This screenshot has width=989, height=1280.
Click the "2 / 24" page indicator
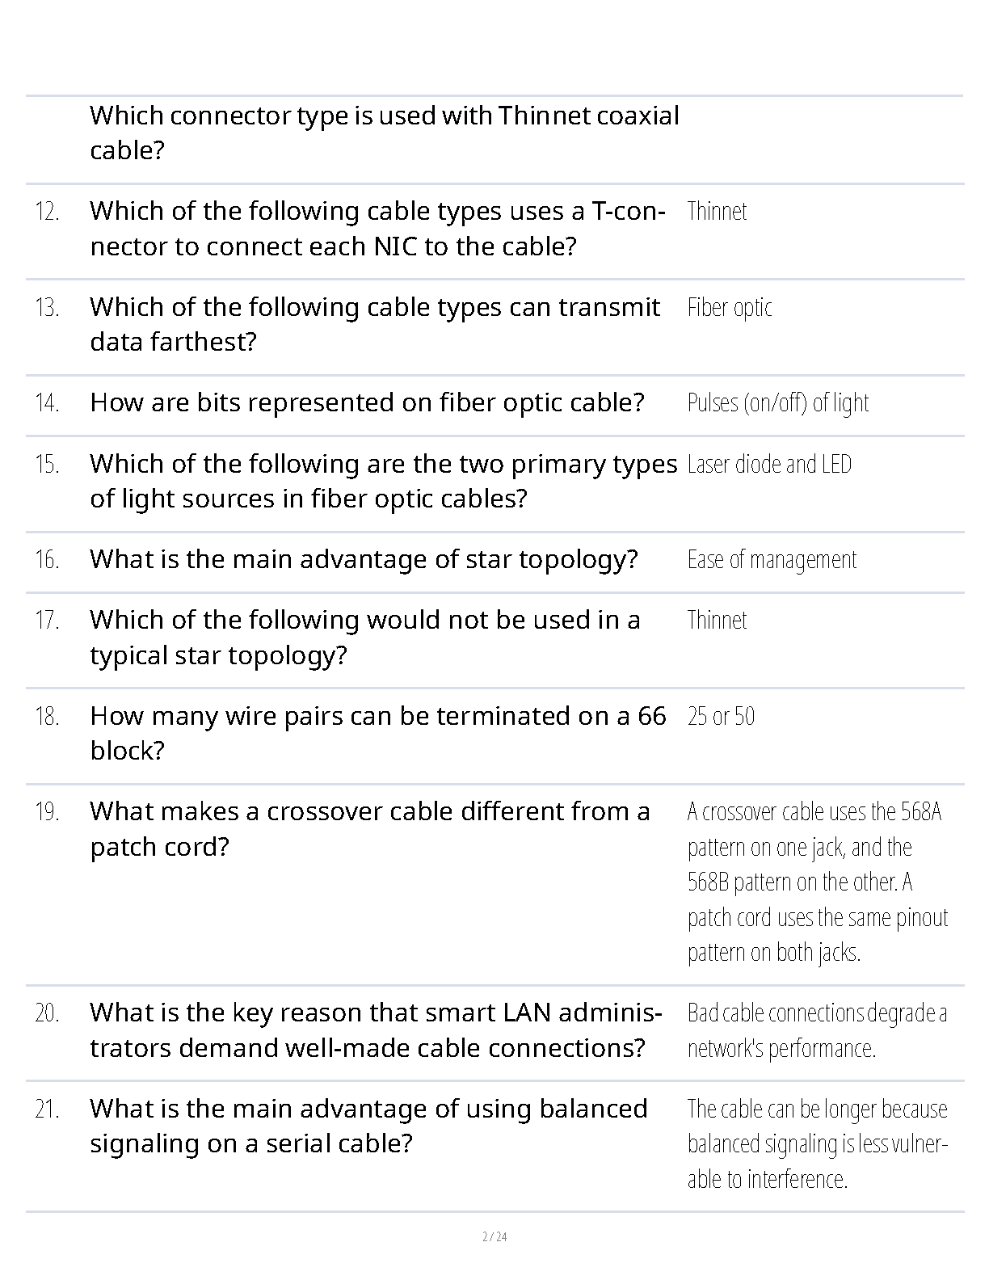(x=494, y=1236)
